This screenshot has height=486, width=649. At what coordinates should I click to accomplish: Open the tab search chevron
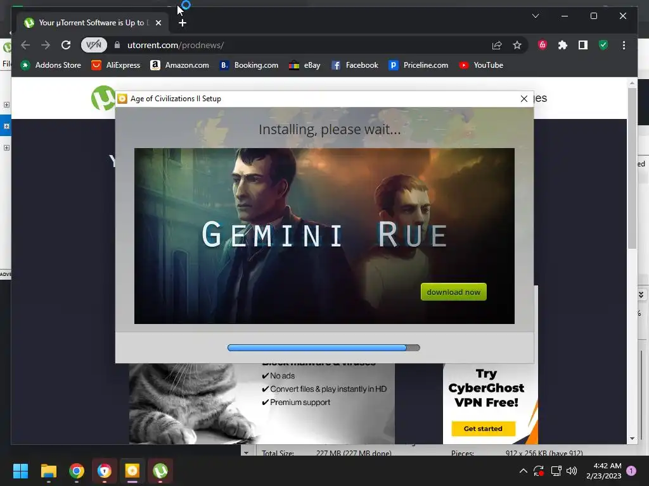pyautogui.click(x=535, y=16)
